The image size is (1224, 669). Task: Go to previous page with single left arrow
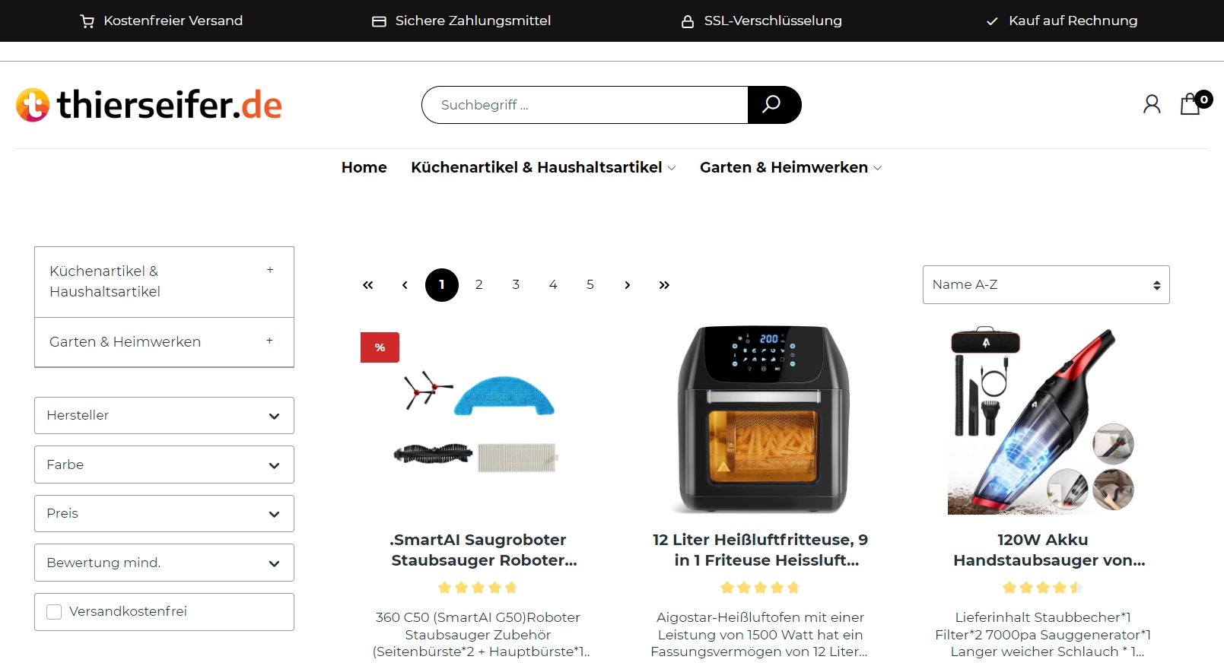[405, 285]
